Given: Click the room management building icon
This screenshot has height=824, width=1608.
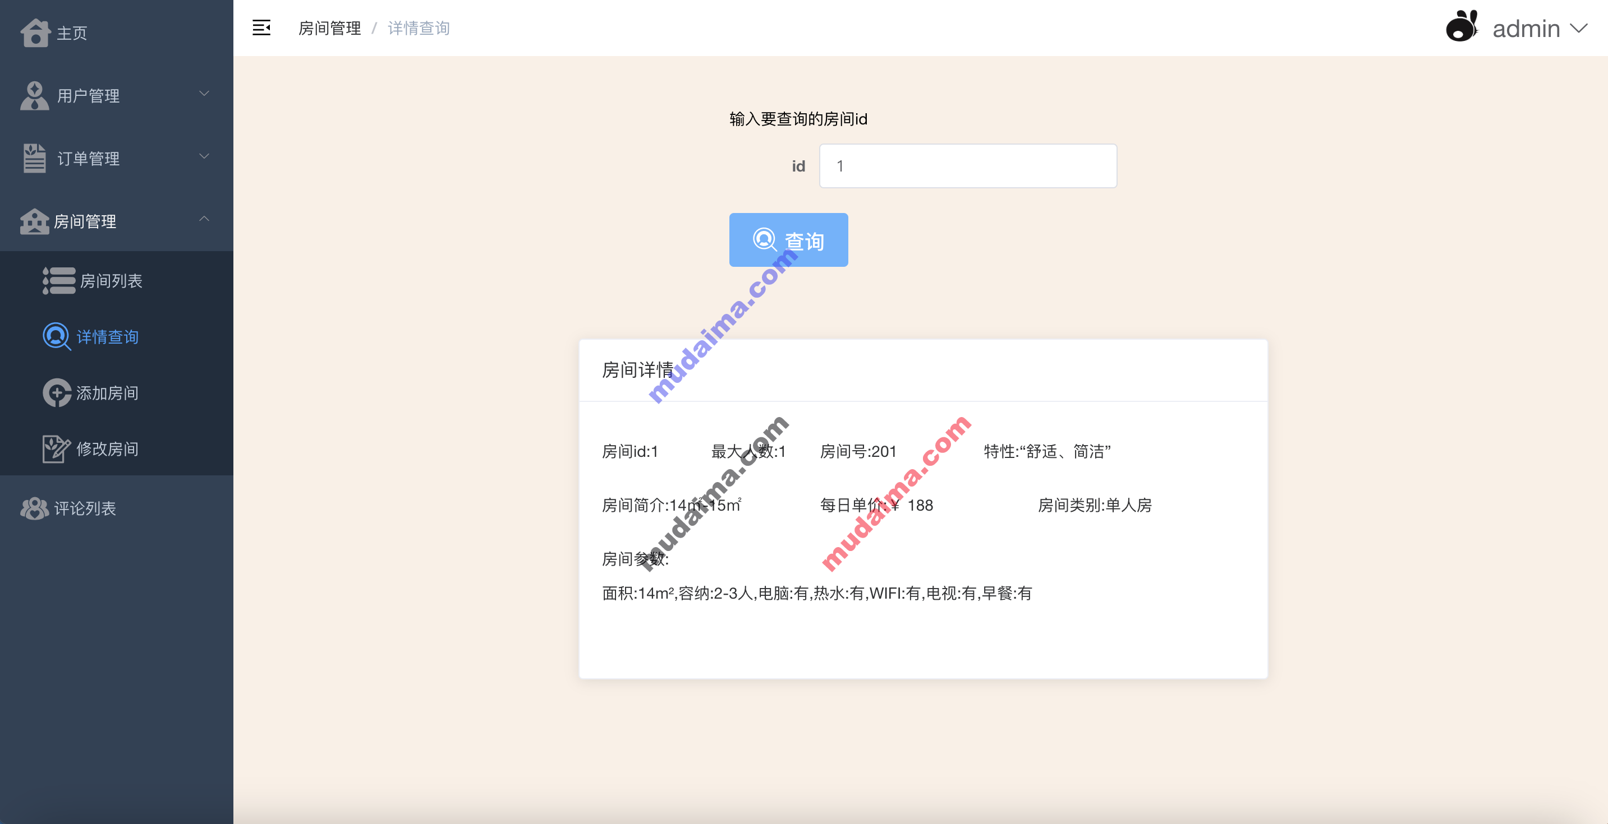Looking at the screenshot, I should point(34,221).
